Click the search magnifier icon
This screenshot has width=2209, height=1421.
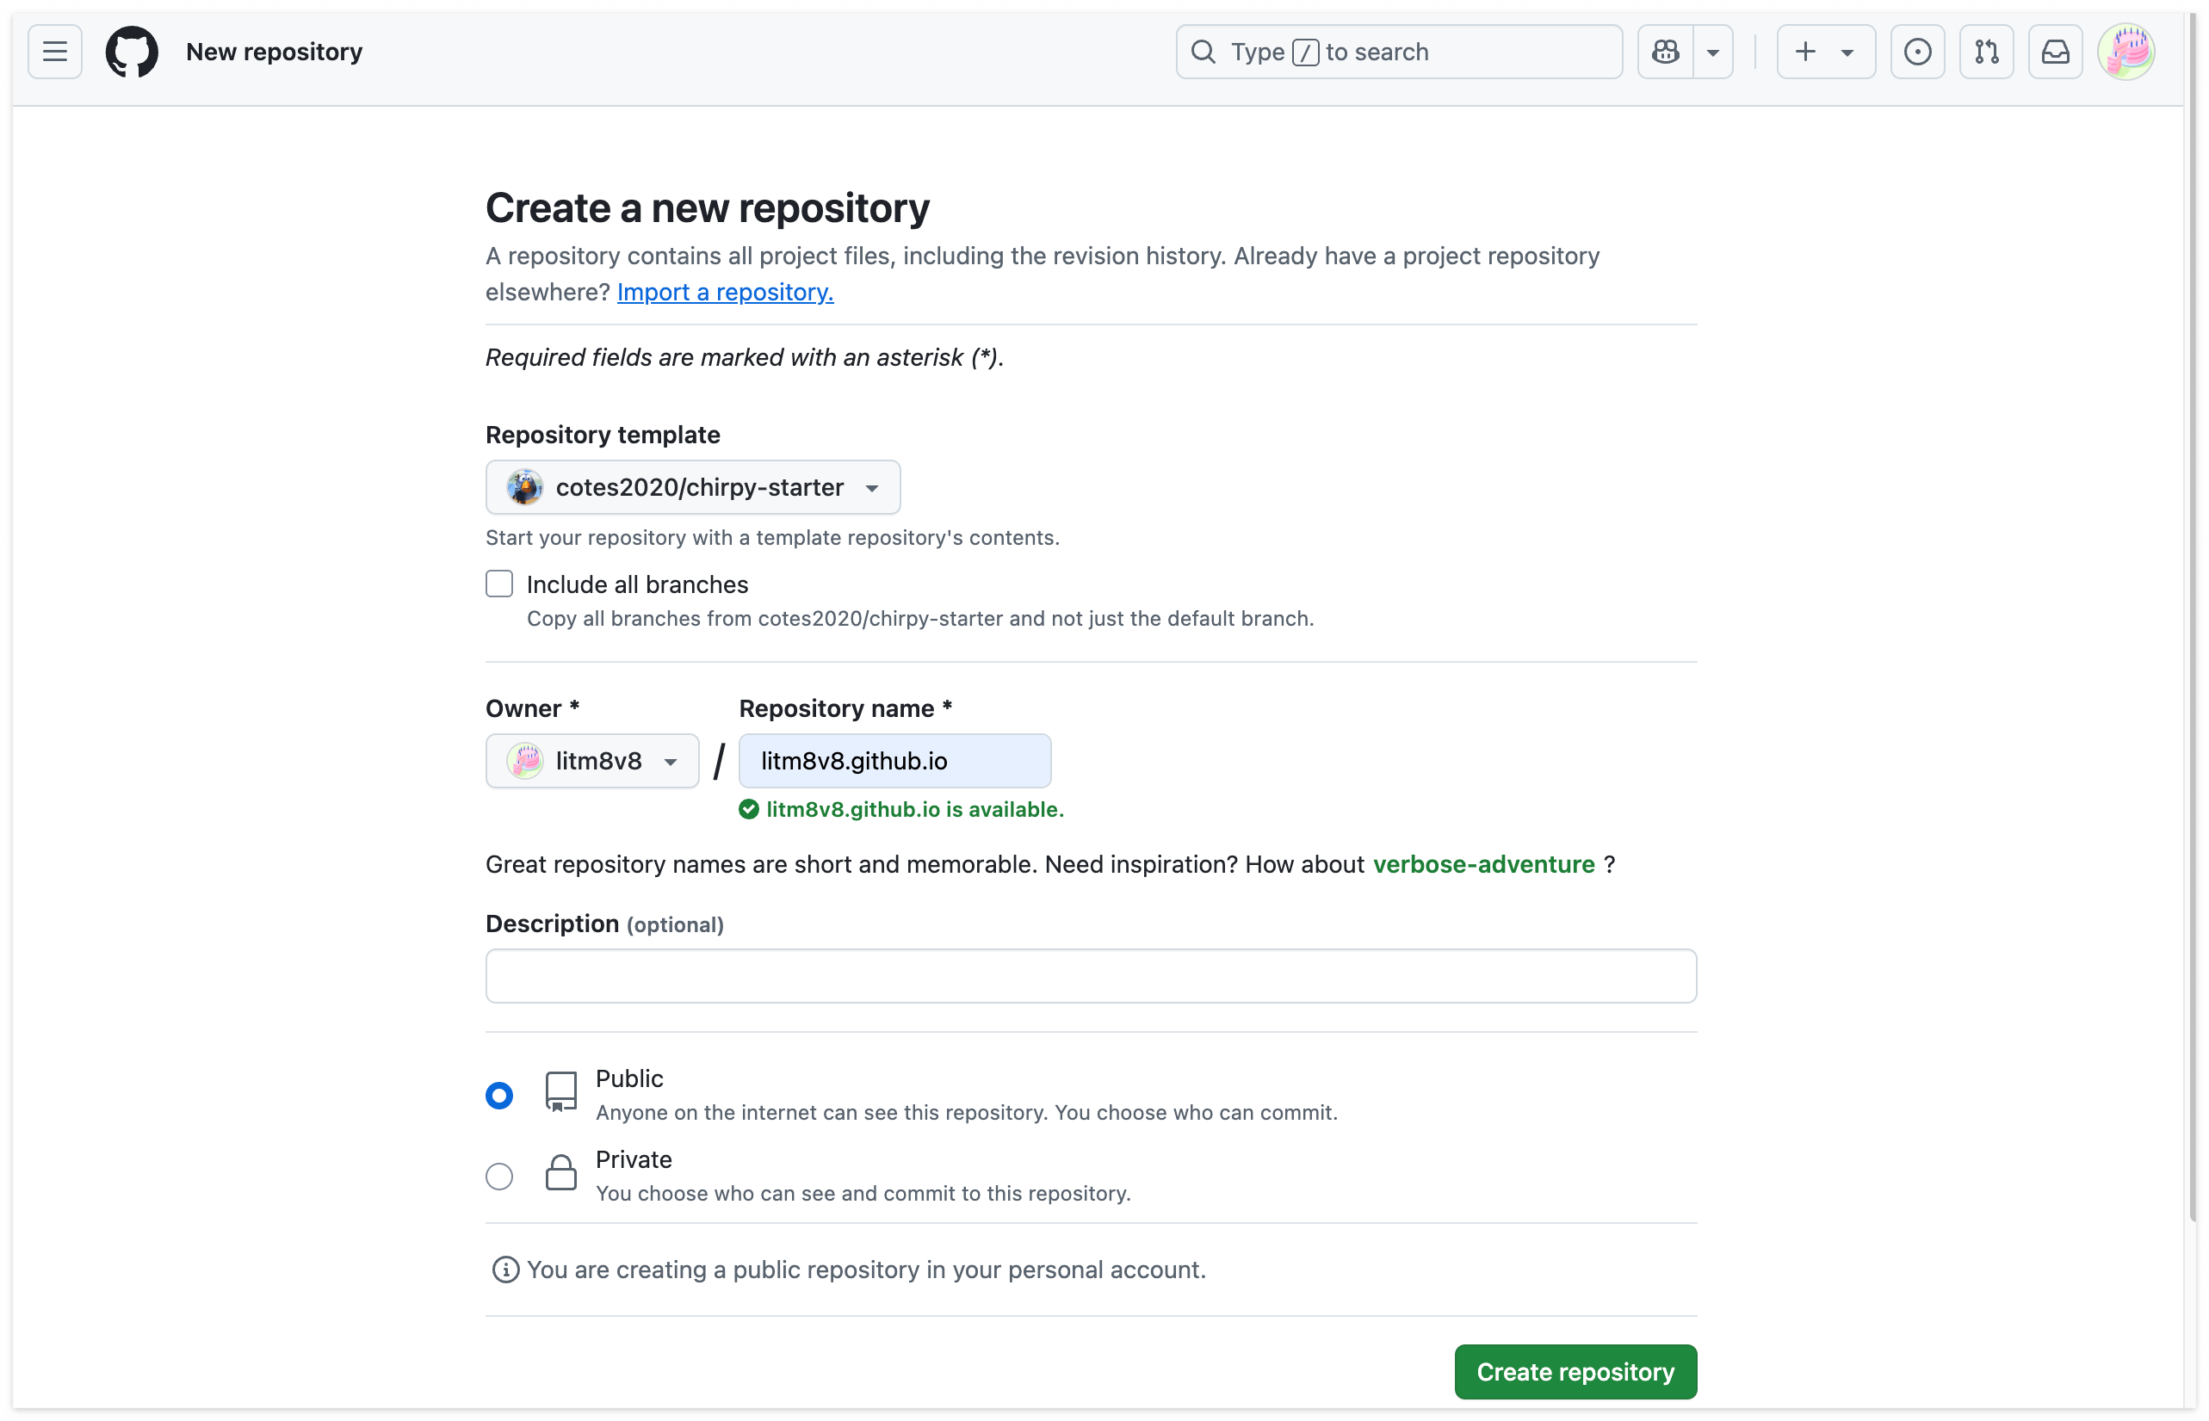click(1204, 52)
